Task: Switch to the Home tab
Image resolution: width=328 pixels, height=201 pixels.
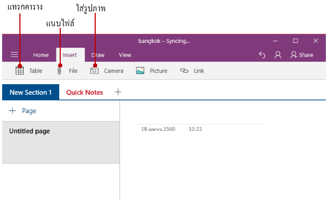Action: [x=41, y=55]
